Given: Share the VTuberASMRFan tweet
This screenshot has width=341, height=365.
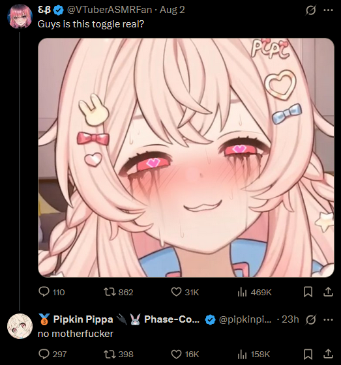Looking at the screenshot, I should pyautogui.click(x=328, y=292).
